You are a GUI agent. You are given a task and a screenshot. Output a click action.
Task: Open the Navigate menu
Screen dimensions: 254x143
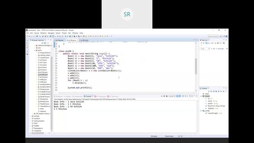[51, 33]
